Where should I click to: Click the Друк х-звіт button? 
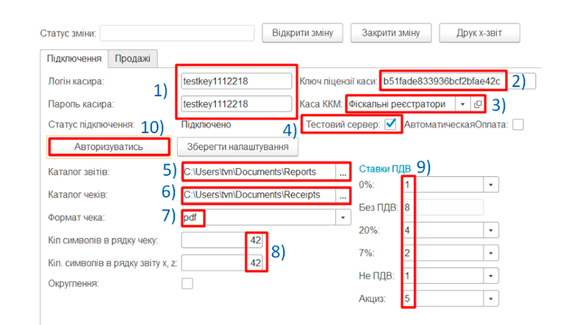tap(479, 33)
